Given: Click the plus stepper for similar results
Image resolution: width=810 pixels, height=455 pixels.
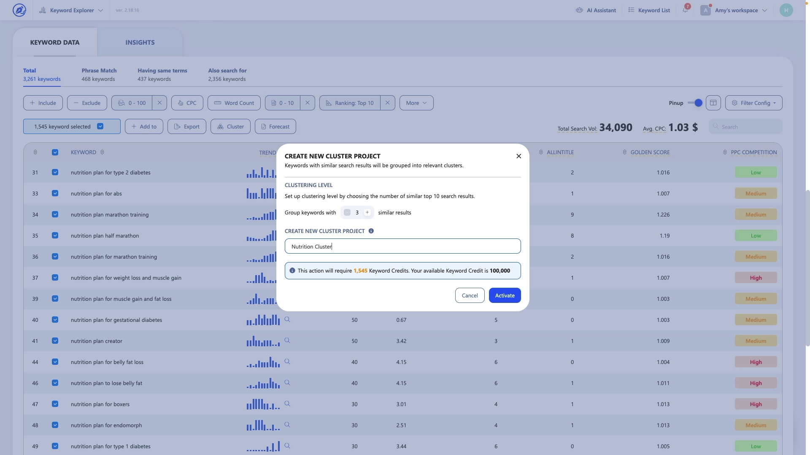Looking at the screenshot, I should point(367,212).
